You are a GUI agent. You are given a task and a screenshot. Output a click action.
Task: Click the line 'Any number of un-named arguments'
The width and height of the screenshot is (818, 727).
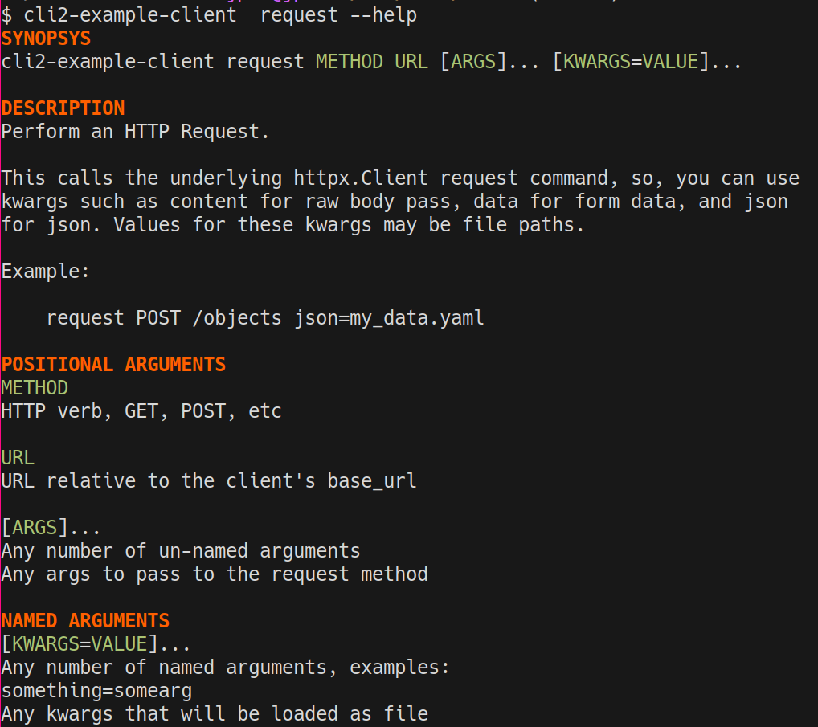click(x=181, y=551)
